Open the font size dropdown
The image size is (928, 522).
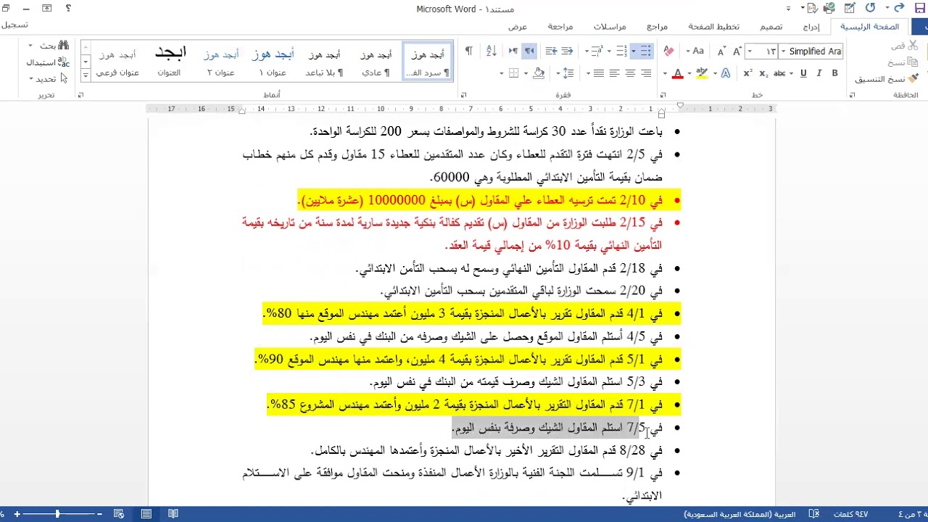[x=750, y=51]
